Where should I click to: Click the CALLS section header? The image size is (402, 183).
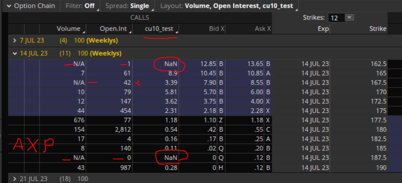[140, 17]
